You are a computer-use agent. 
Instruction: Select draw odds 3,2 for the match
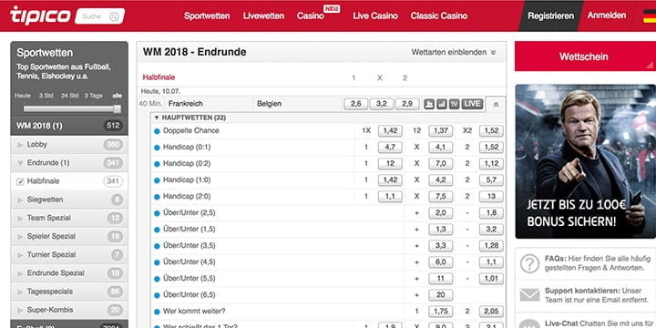tap(381, 104)
